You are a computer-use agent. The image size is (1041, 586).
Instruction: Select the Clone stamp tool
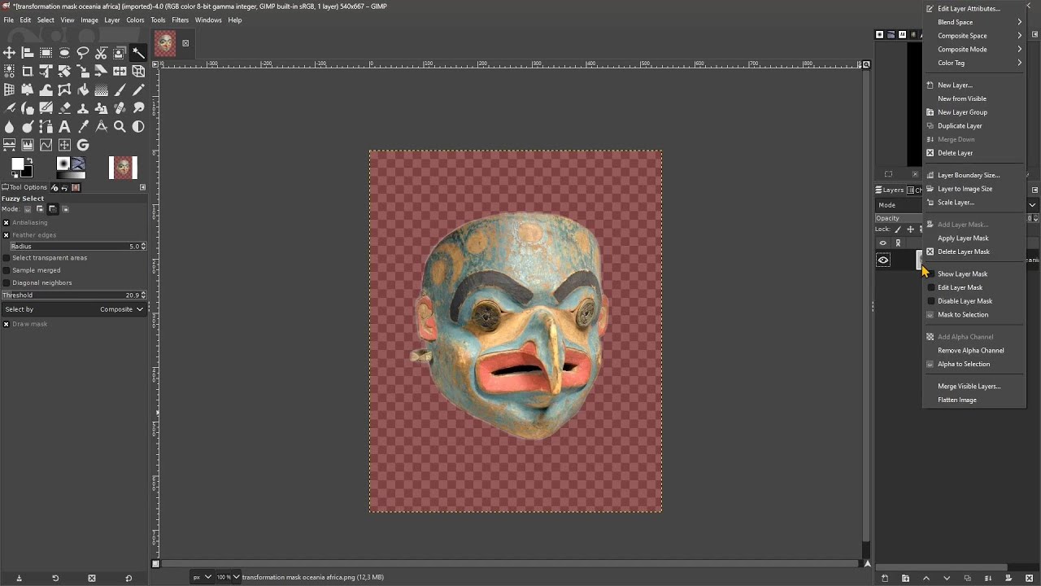click(83, 108)
